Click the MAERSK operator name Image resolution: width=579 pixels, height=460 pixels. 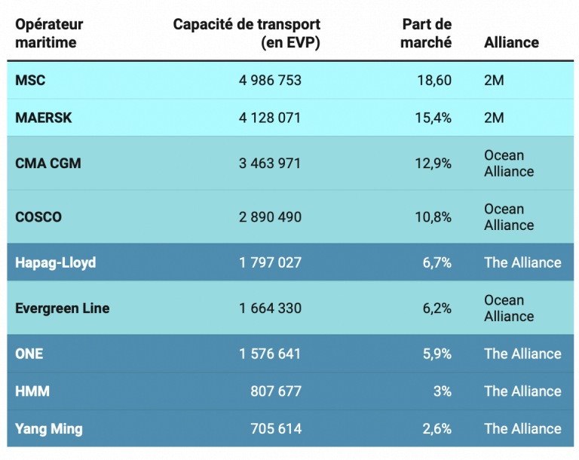tap(43, 118)
